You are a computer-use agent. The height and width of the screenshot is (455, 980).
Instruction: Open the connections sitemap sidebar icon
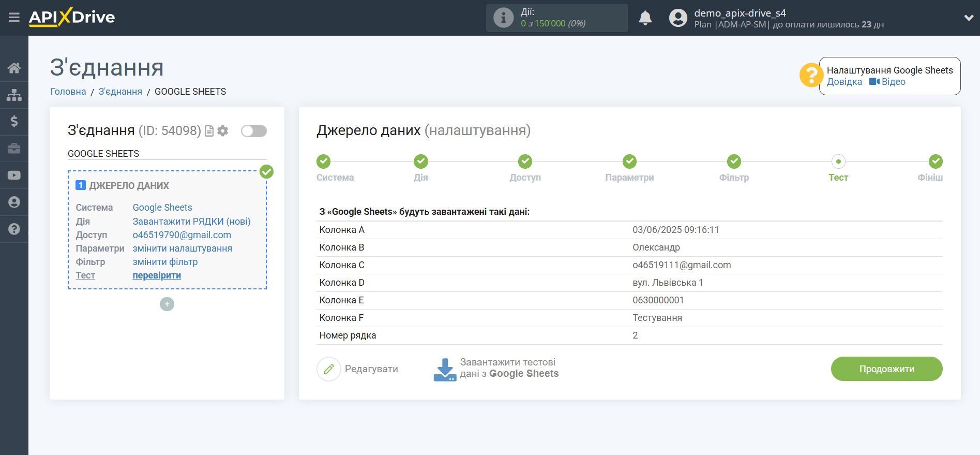(14, 95)
